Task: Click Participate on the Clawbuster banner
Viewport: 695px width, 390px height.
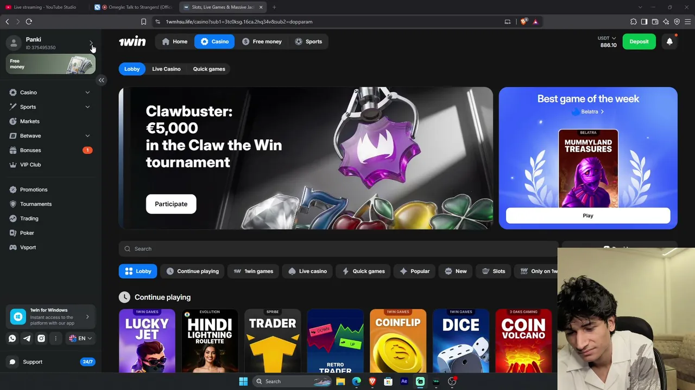Action: click(x=171, y=204)
